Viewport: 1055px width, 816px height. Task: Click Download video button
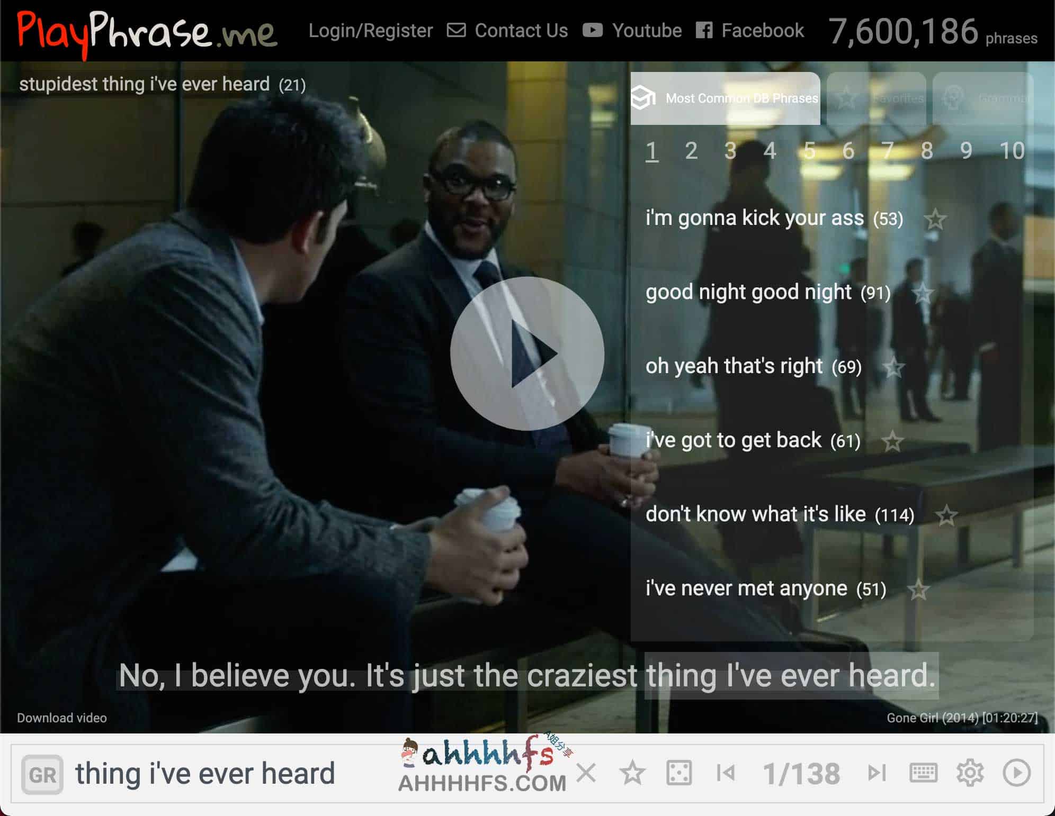pos(61,718)
